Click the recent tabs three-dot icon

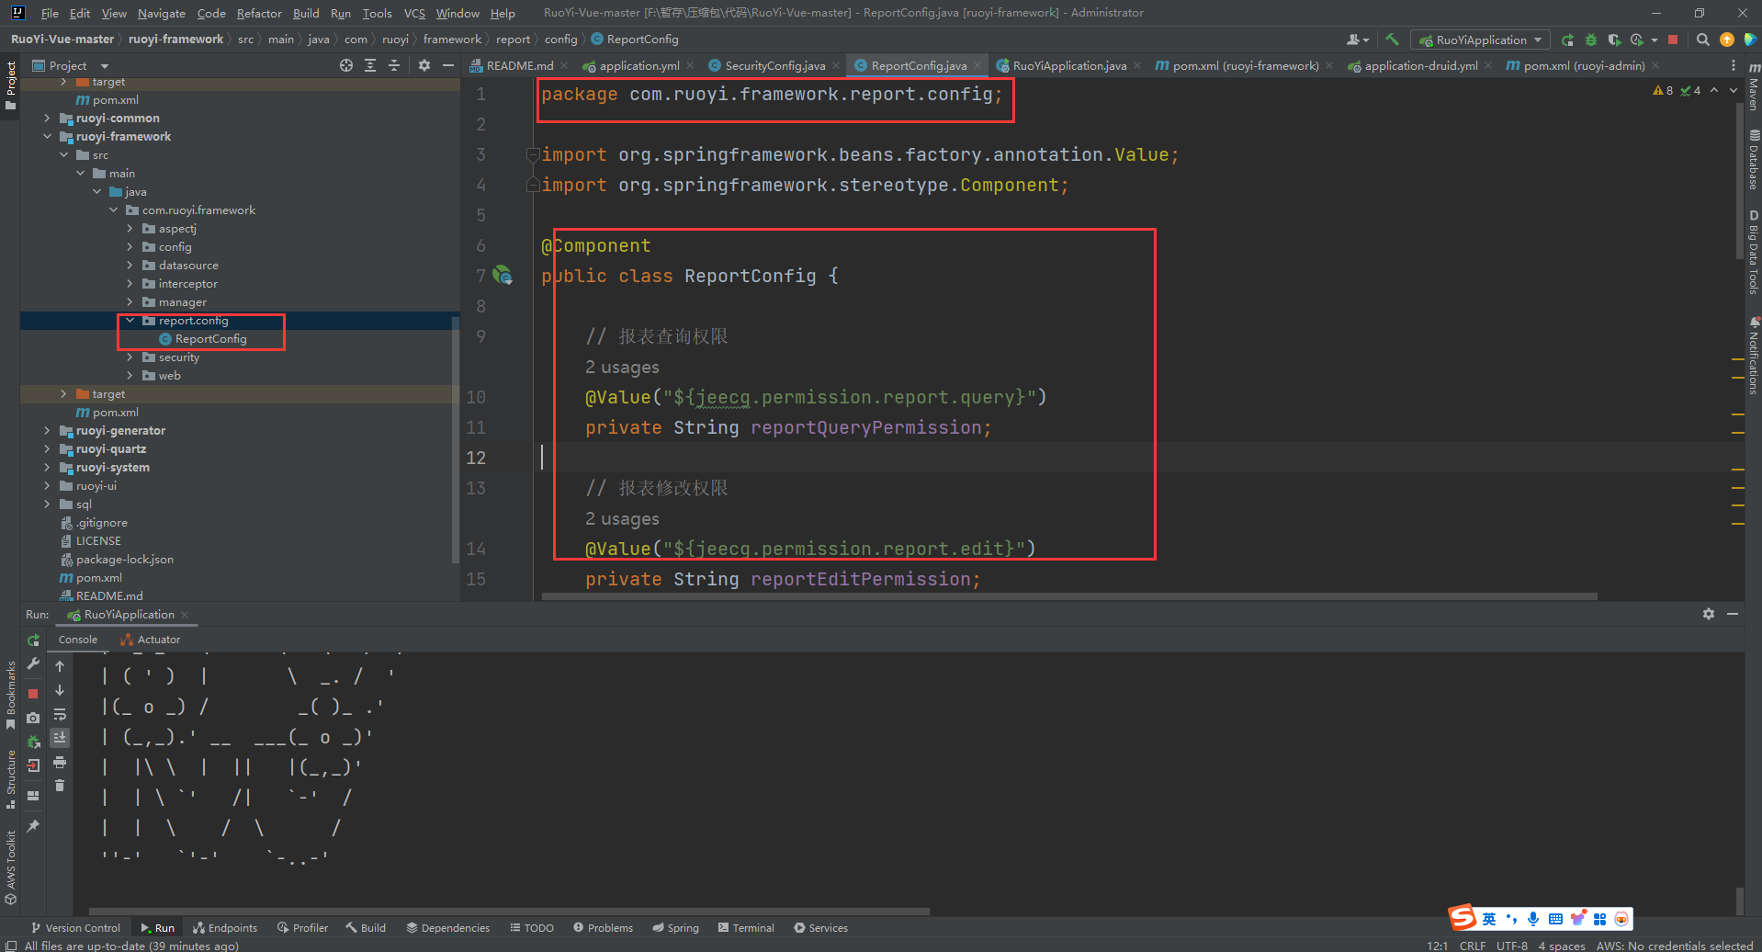(1733, 65)
